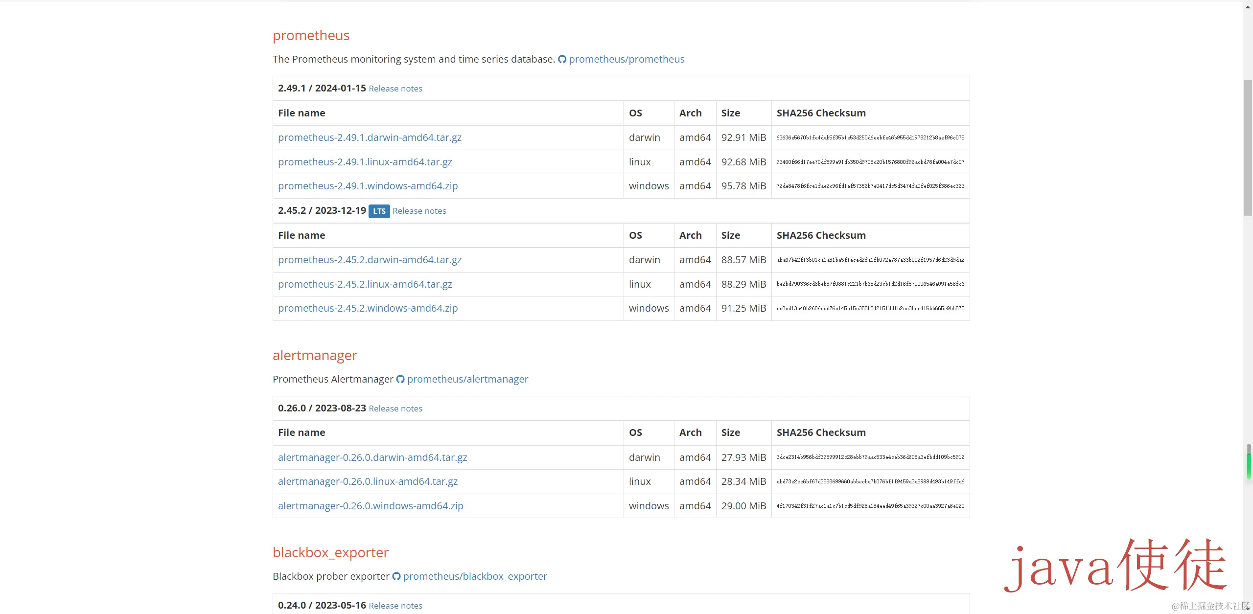1253x614 pixels.
Task: Click the LTS badge next to 2.45.2
Action: point(379,211)
